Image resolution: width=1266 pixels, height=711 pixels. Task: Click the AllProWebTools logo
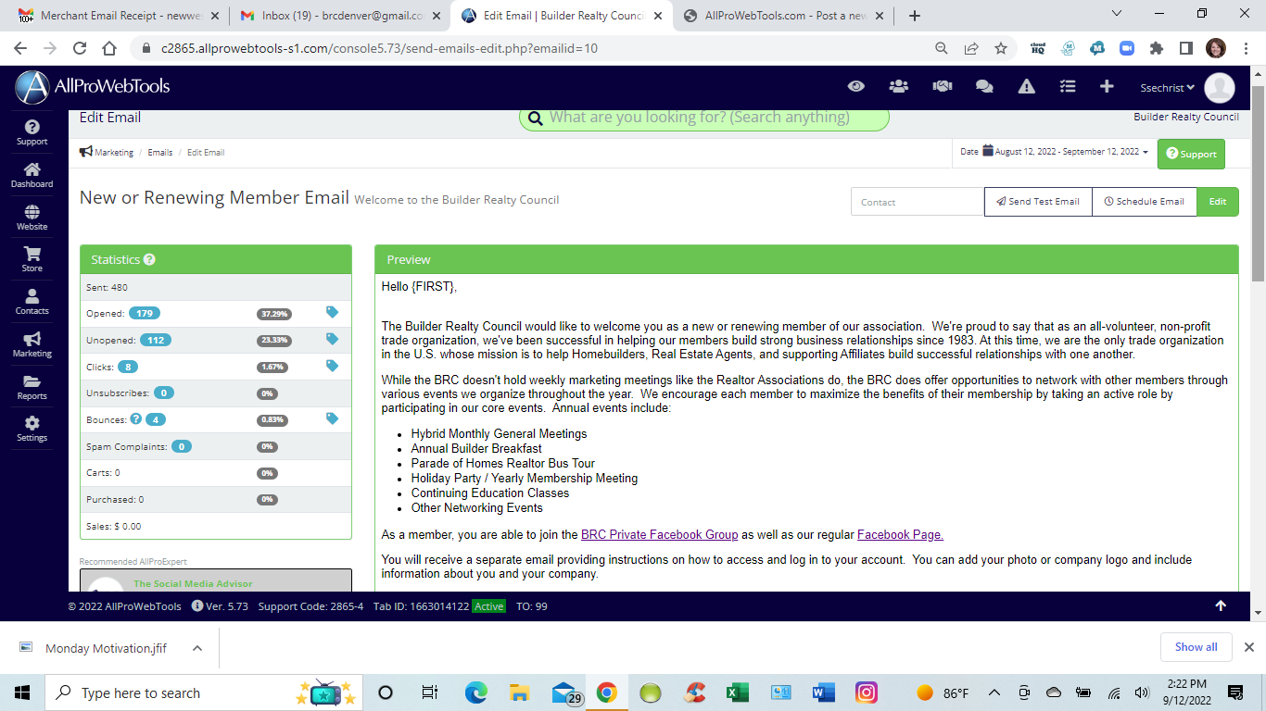tap(93, 87)
